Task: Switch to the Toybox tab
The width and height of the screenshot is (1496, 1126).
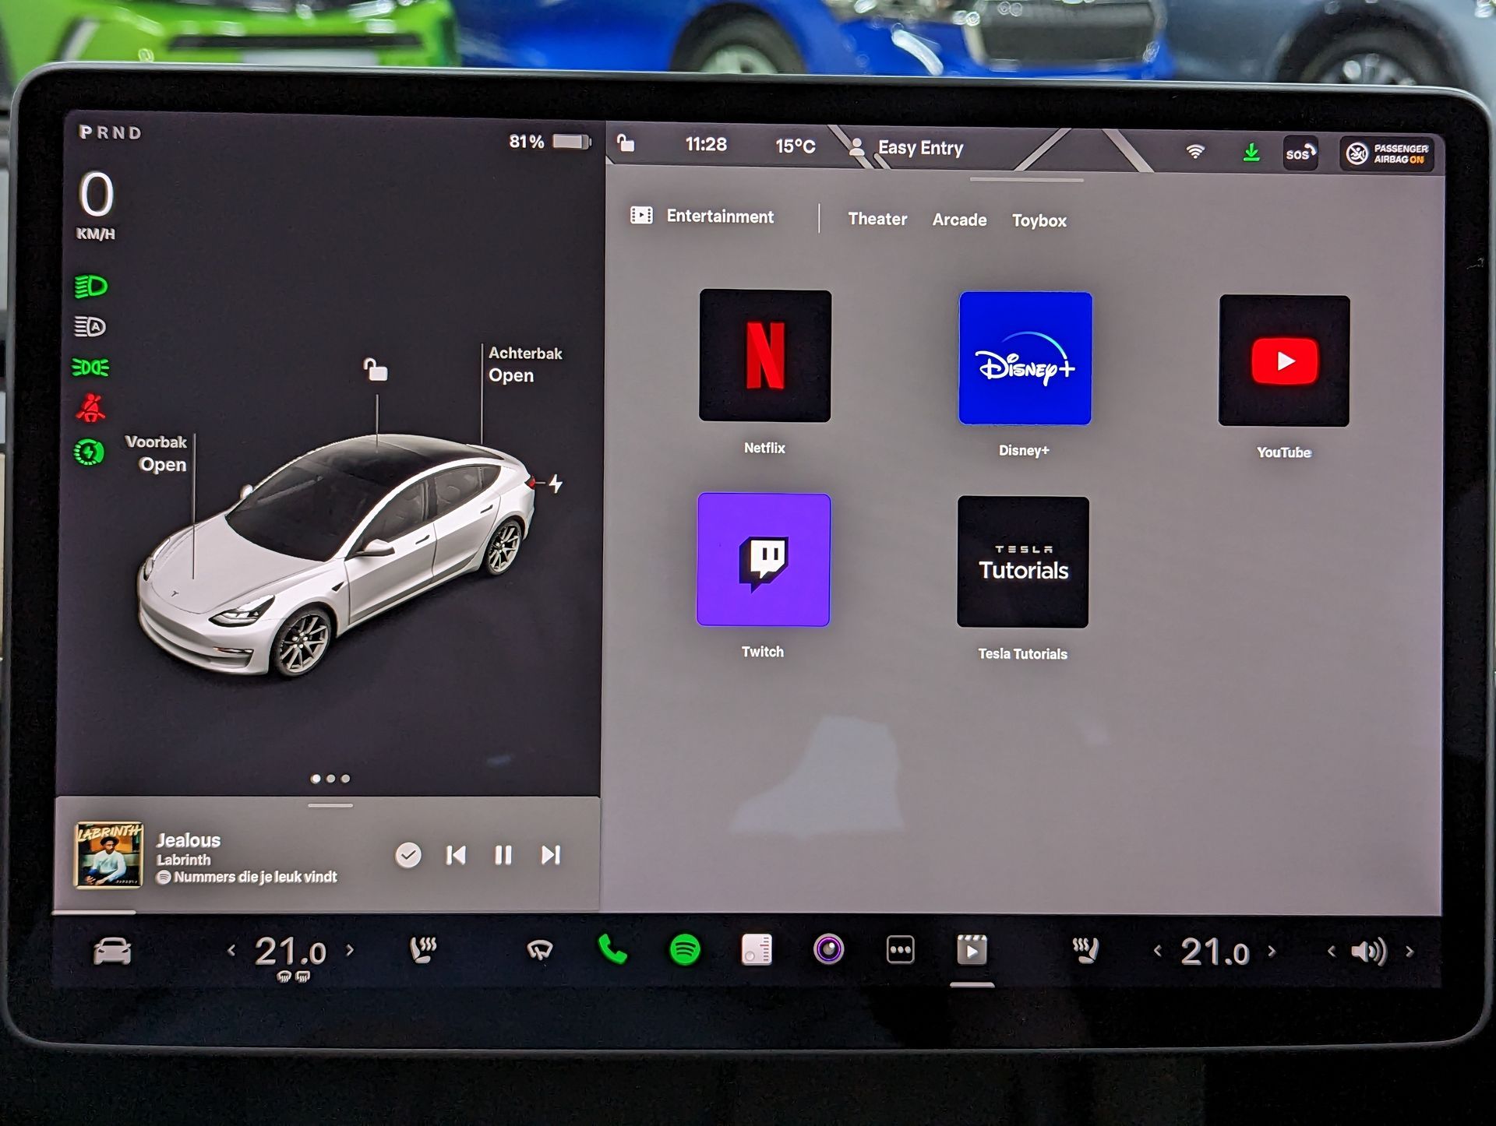Action: pos(1039,220)
